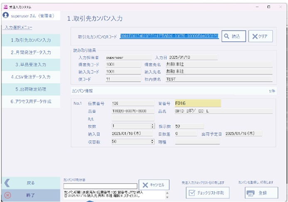This screenshot has width=288, height=202.
Task: Open 2.月間発注データ入力 menu item
Action: point(31,52)
